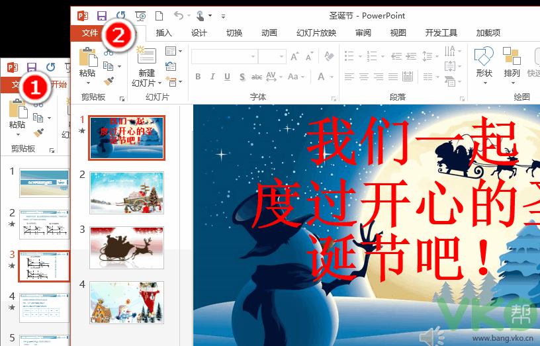Justify text alignment
Image resolution: width=540 pixels, height=346 pixels.
pos(393,77)
